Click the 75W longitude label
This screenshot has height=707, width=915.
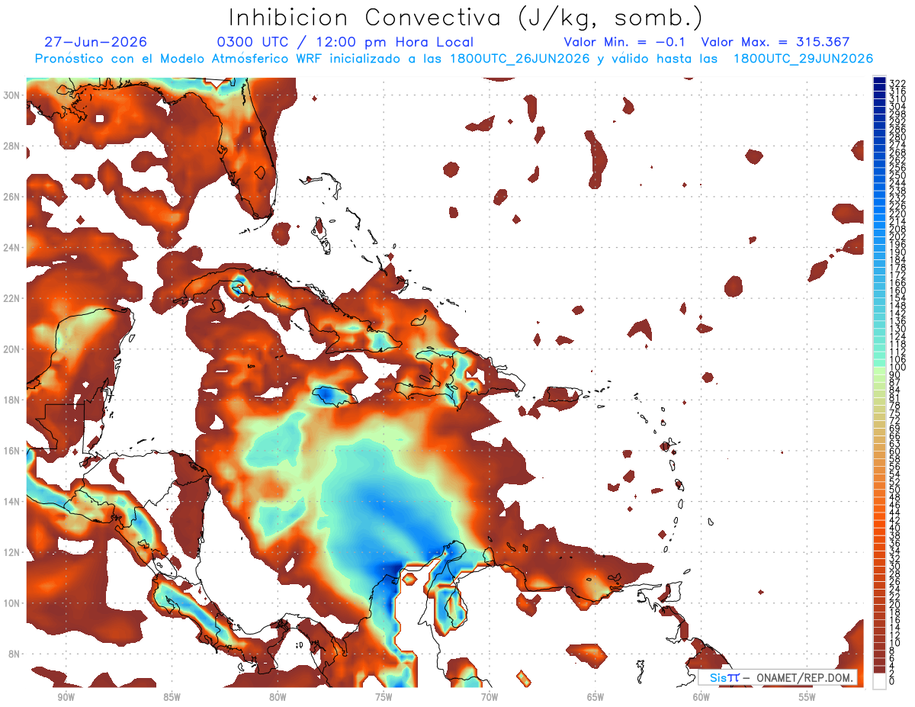pyautogui.click(x=384, y=697)
